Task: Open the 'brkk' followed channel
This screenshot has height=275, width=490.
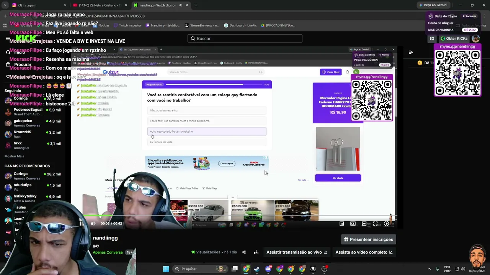Action: tap(33, 145)
